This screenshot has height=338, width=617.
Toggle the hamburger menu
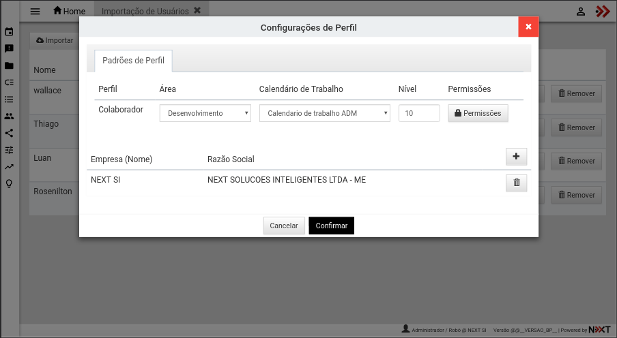35,12
